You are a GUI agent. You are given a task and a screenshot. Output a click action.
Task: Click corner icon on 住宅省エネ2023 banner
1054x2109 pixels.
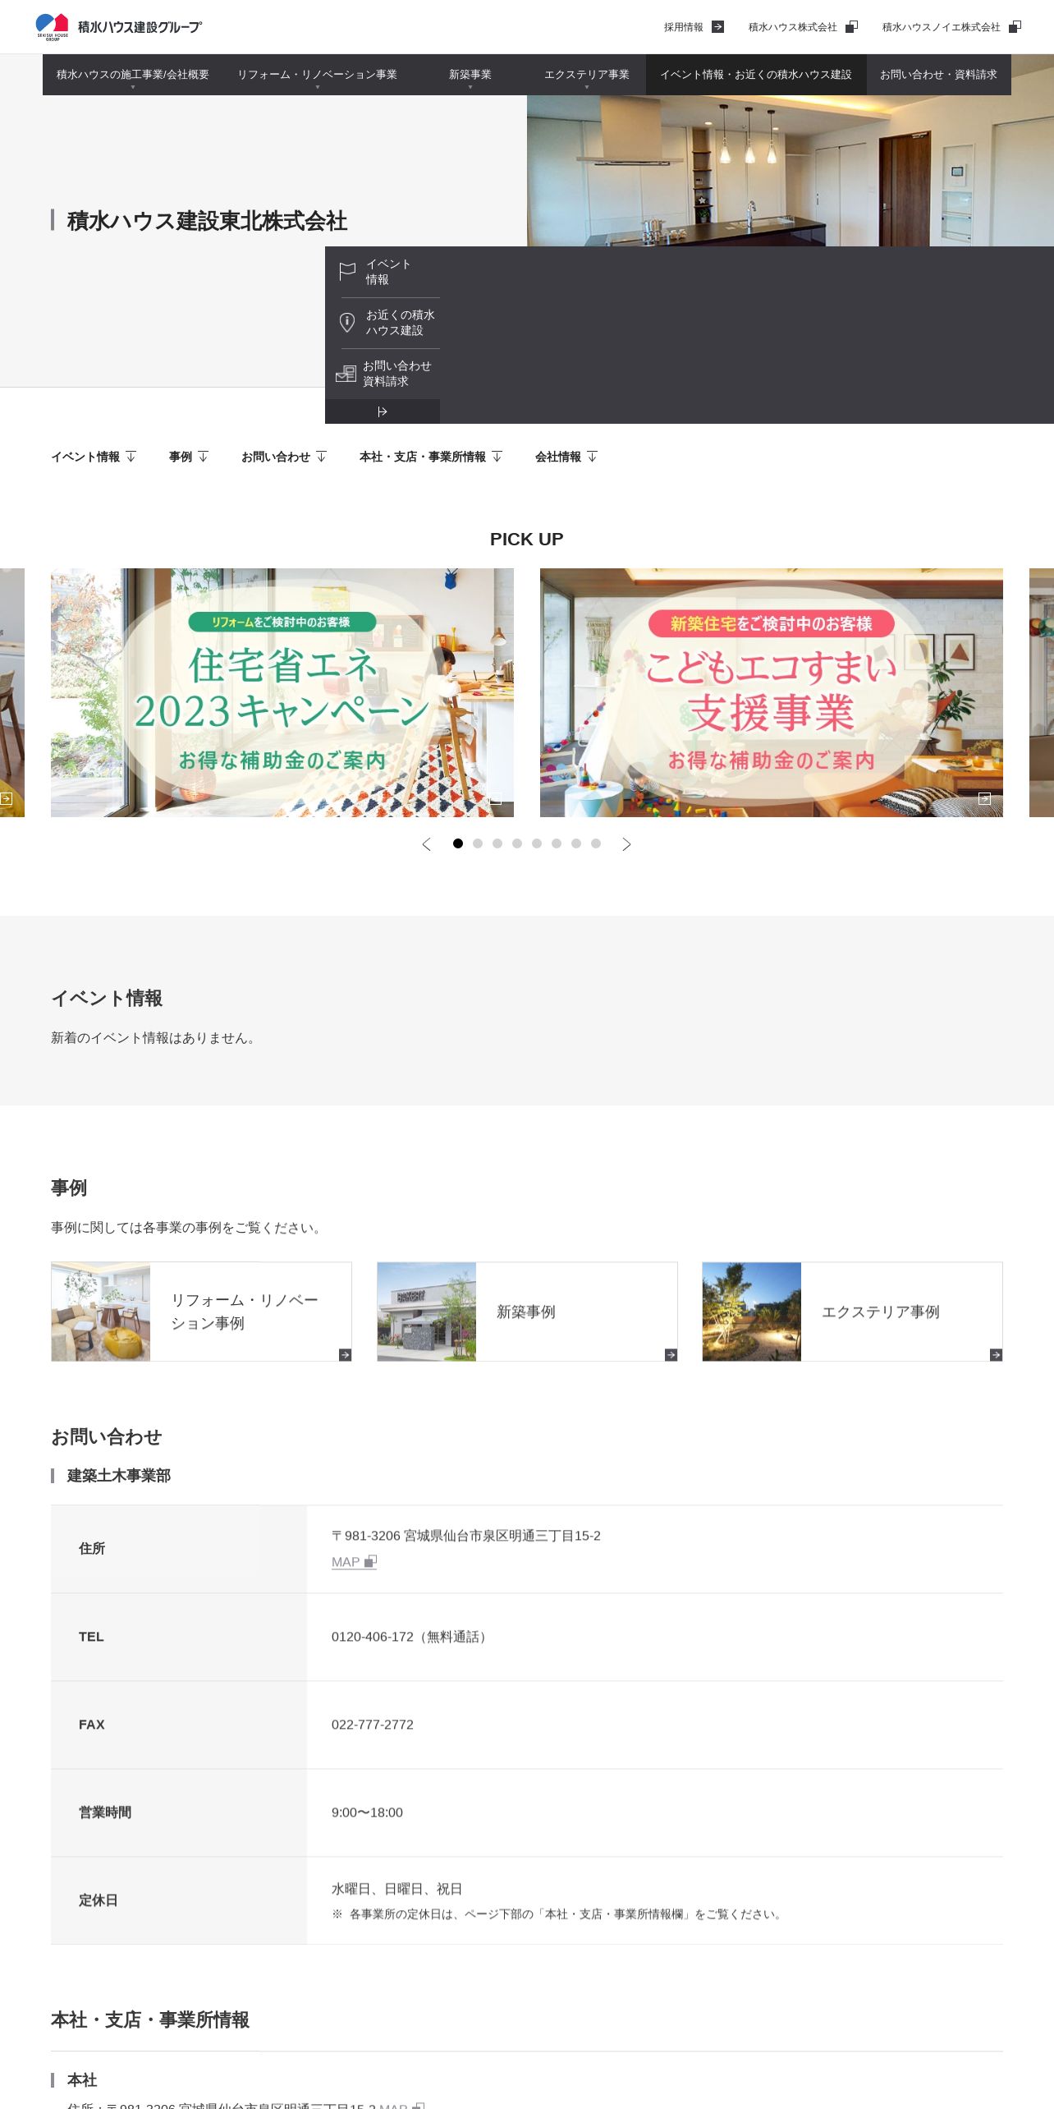pos(496,798)
